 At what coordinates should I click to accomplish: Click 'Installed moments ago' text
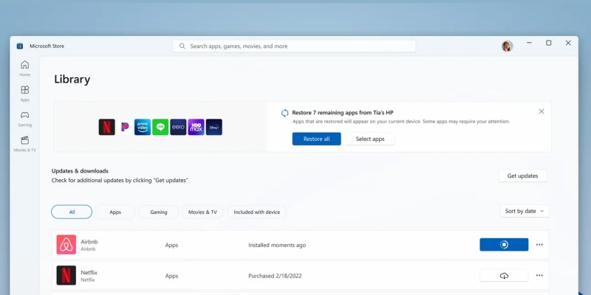277,245
